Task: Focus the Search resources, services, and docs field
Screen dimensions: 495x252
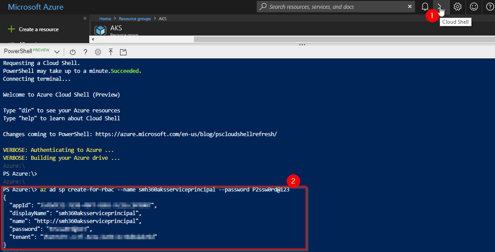Action: [x=335, y=7]
